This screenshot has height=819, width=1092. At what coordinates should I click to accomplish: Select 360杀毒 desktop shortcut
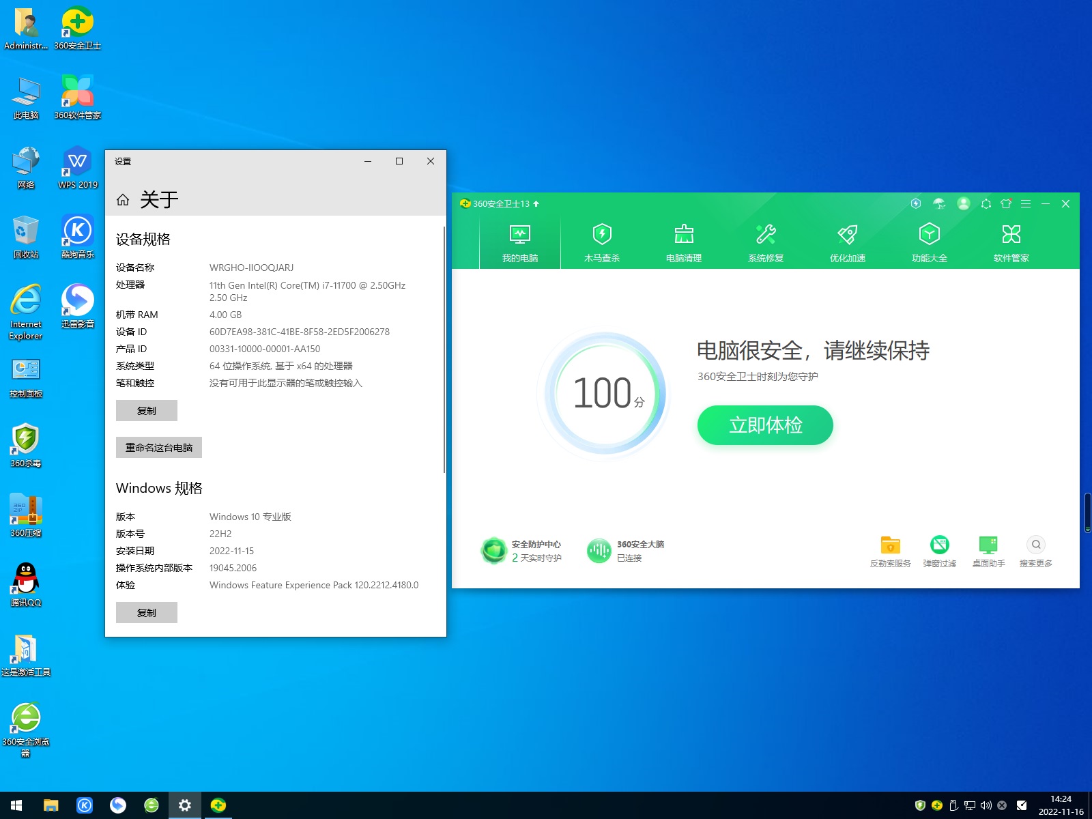coord(26,446)
